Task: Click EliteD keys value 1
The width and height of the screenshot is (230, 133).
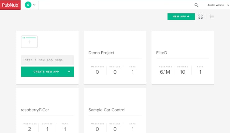Action: (200, 72)
